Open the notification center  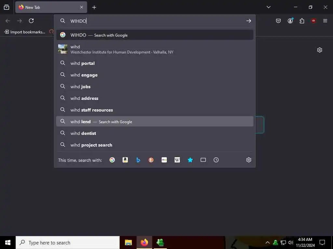pyautogui.click(x=322, y=243)
